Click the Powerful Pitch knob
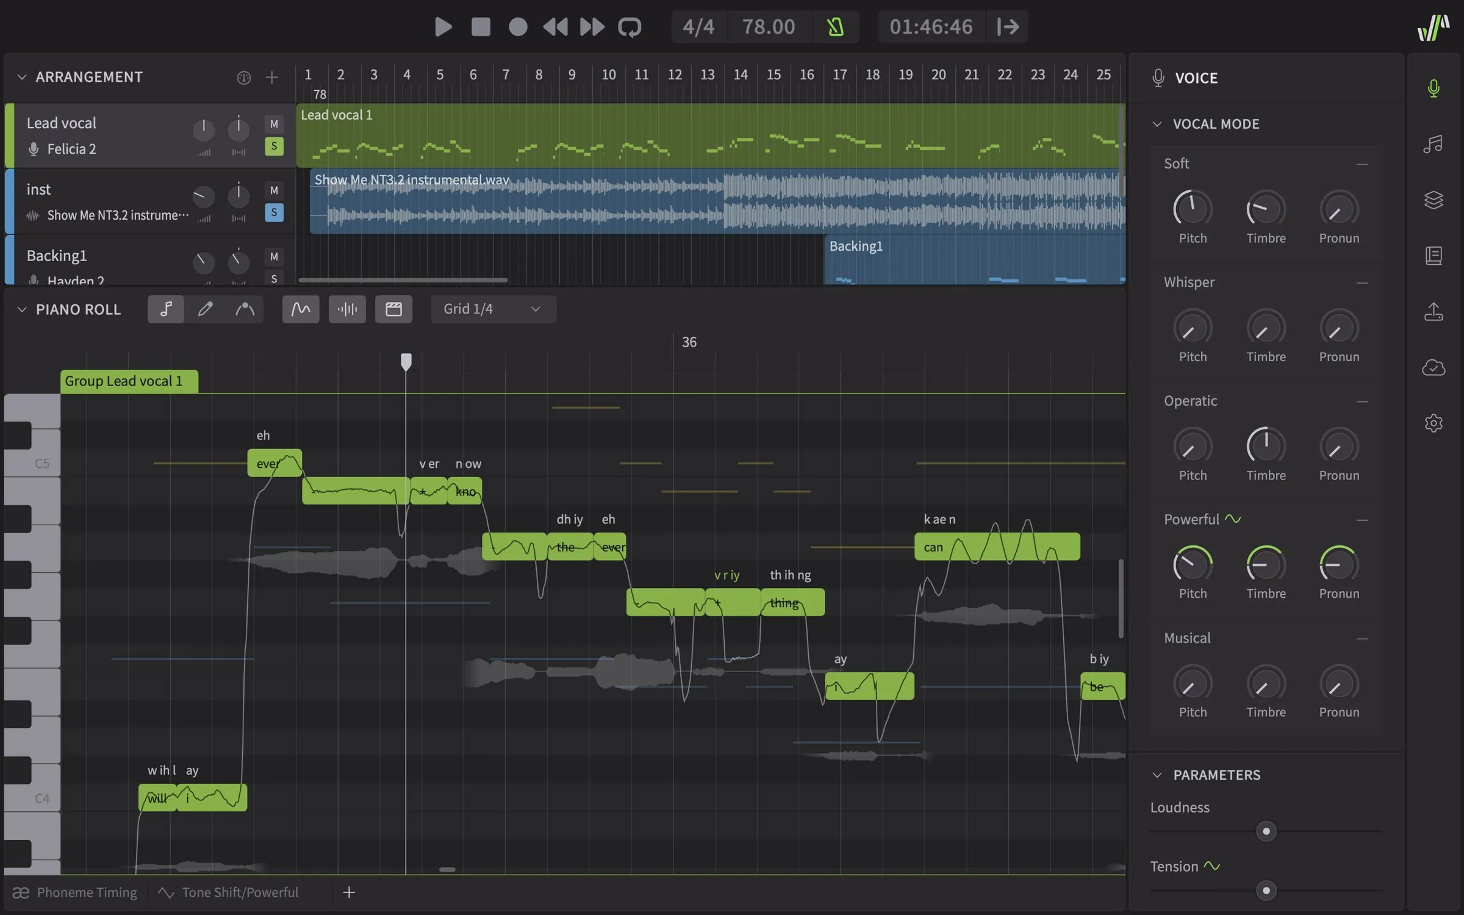Image resolution: width=1464 pixels, height=915 pixels. pos(1193,565)
